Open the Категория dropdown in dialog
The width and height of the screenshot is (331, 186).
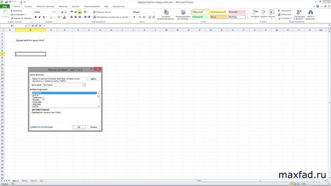coord(84,85)
